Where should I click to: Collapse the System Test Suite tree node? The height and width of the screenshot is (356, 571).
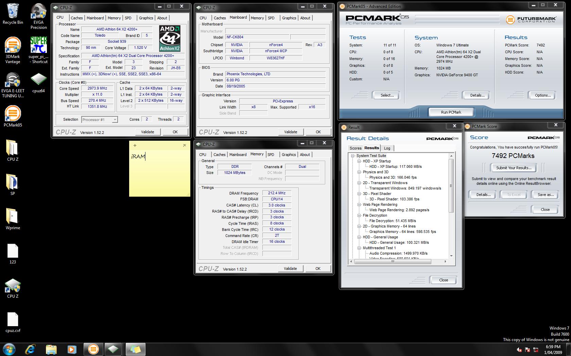pos(353,156)
